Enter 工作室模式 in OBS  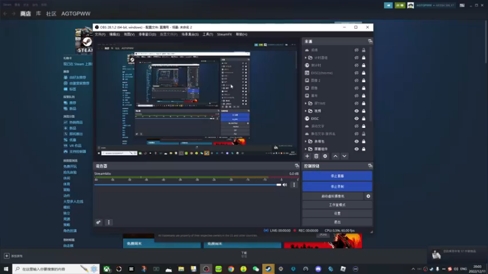(x=337, y=205)
